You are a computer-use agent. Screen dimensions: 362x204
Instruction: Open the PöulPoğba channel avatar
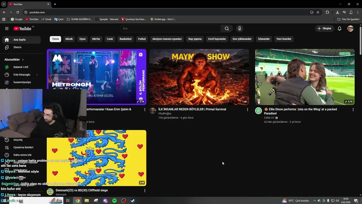153,111
